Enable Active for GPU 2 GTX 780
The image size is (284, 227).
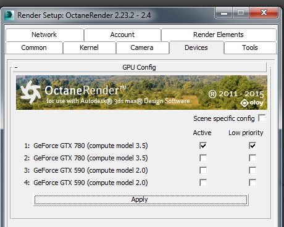(203, 158)
